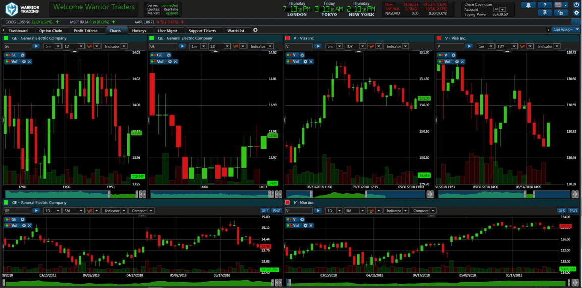Switch to the Profit Trifecta tab
Screen dimensions: 582x288
[x=86, y=31]
